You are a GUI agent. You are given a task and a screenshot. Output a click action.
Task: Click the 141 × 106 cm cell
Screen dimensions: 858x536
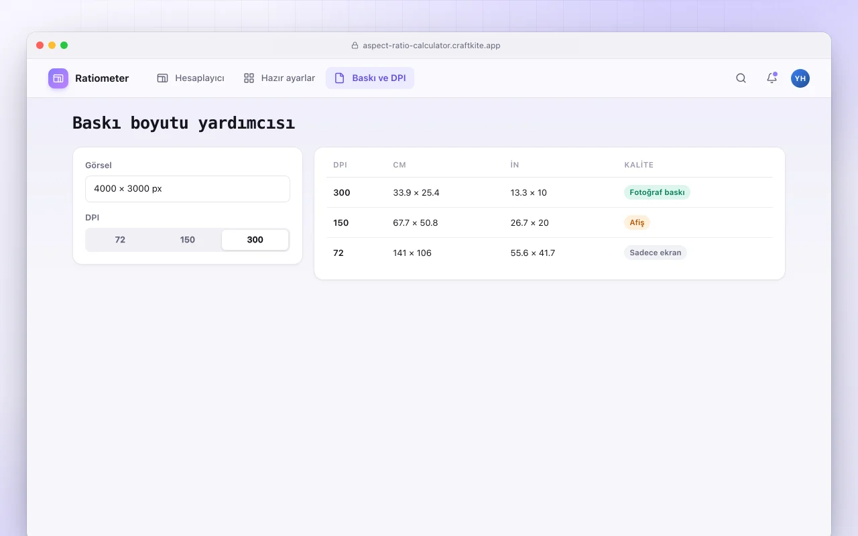tap(412, 253)
